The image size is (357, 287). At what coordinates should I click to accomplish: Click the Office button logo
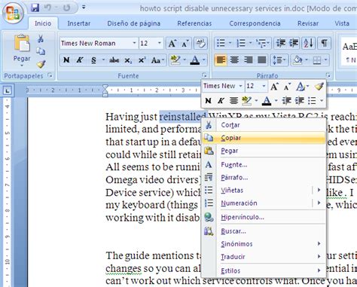[13, 13]
